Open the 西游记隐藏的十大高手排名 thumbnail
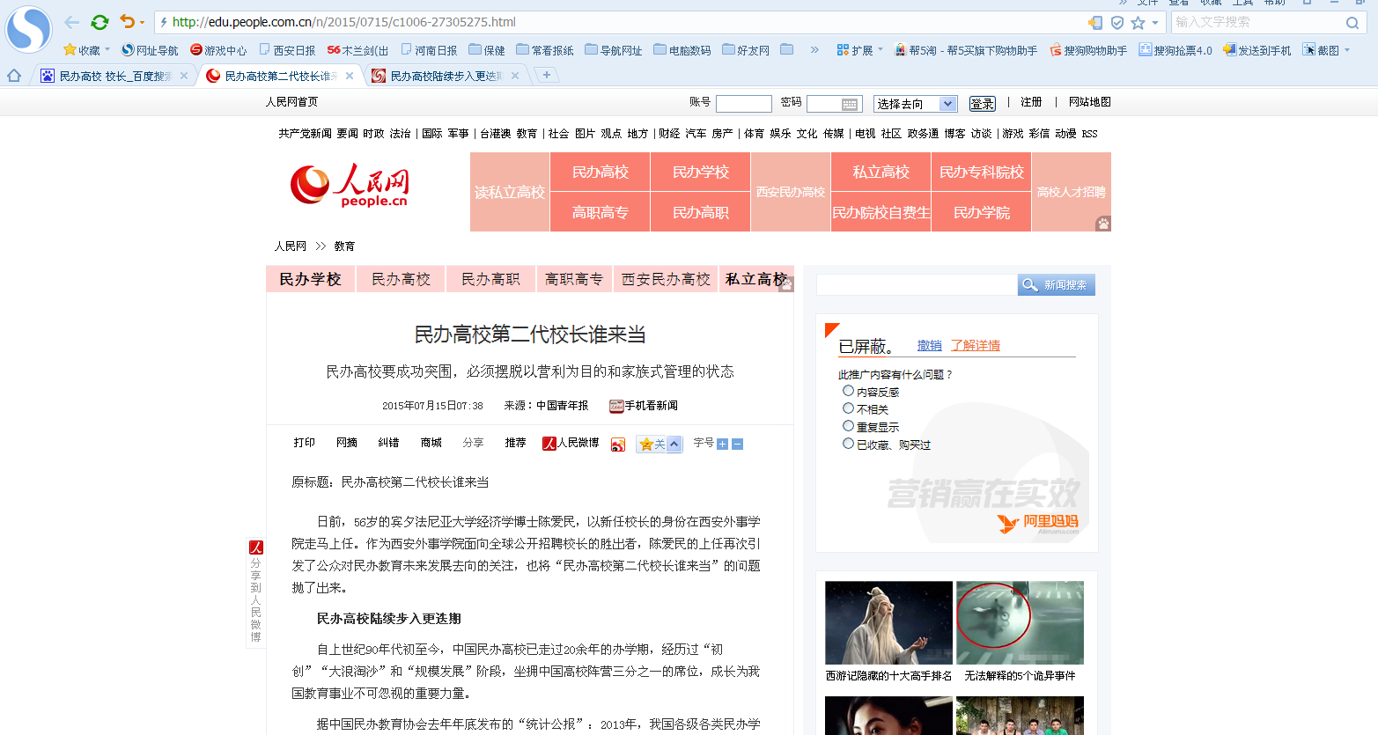The height and width of the screenshot is (735, 1378). pyautogui.click(x=888, y=622)
